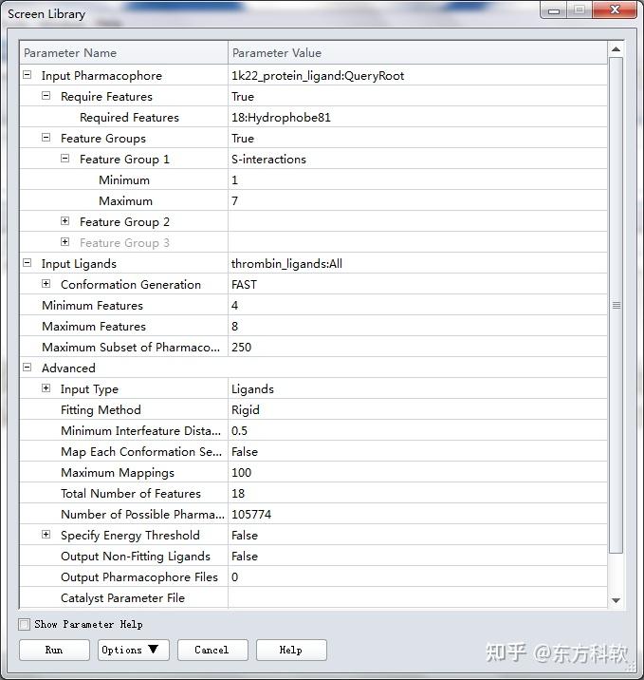
Task: Open the Options dropdown button
Action: (134, 650)
